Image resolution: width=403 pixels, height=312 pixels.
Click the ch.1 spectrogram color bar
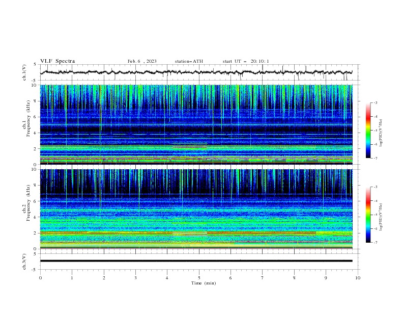pyautogui.click(x=368, y=131)
